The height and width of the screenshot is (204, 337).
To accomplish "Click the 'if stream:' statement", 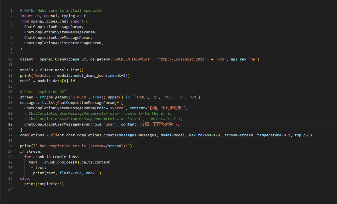I will 31,151.
